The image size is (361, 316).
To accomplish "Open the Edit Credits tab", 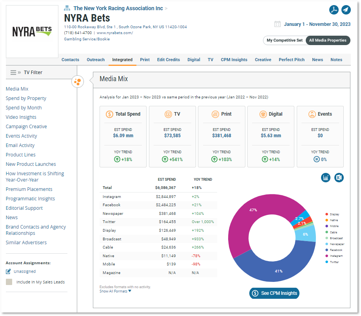I will click(169, 60).
